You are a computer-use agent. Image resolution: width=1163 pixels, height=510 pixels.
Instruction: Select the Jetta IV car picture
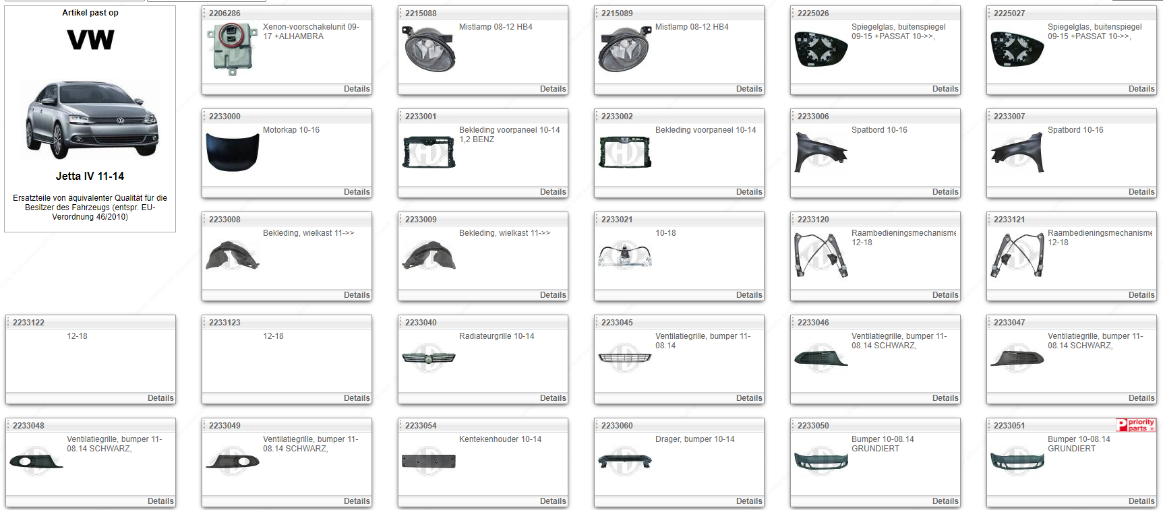point(91,119)
